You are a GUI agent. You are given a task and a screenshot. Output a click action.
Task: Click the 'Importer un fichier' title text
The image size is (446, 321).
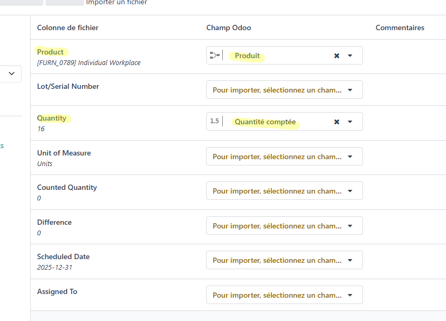(116, 3)
